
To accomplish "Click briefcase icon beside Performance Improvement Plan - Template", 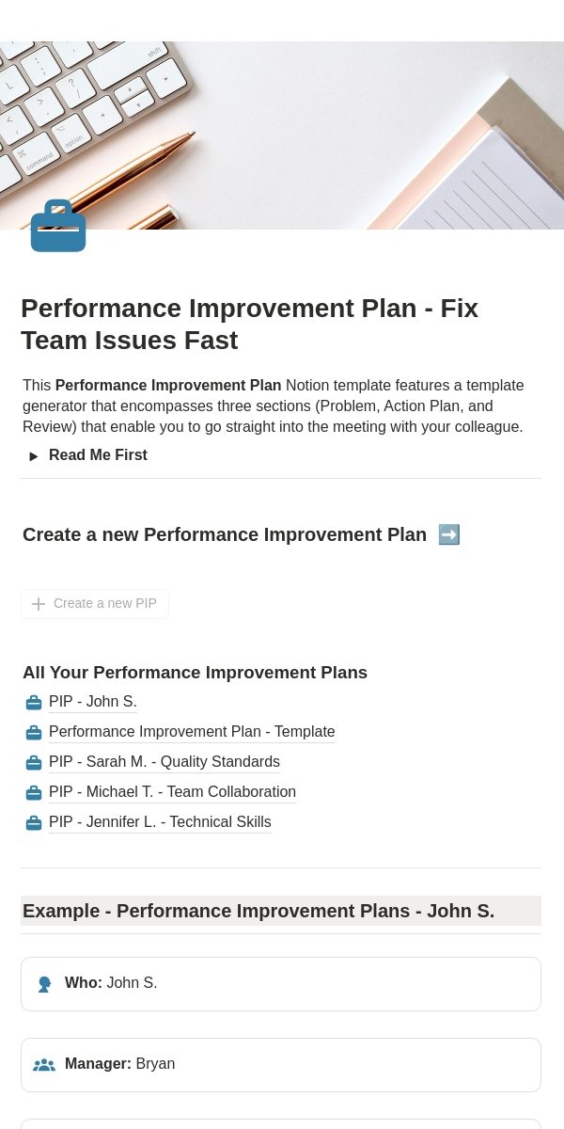I will point(34,733).
